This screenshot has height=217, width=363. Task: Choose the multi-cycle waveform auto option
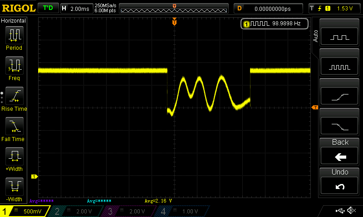[339, 66]
